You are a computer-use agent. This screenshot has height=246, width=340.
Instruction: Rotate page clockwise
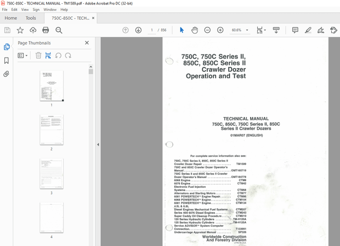(x=68, y=55)
